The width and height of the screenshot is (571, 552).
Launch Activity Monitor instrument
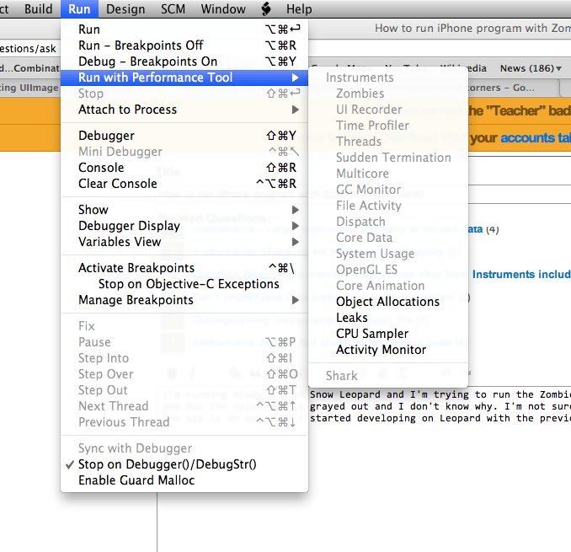click(x=388, y=350)
